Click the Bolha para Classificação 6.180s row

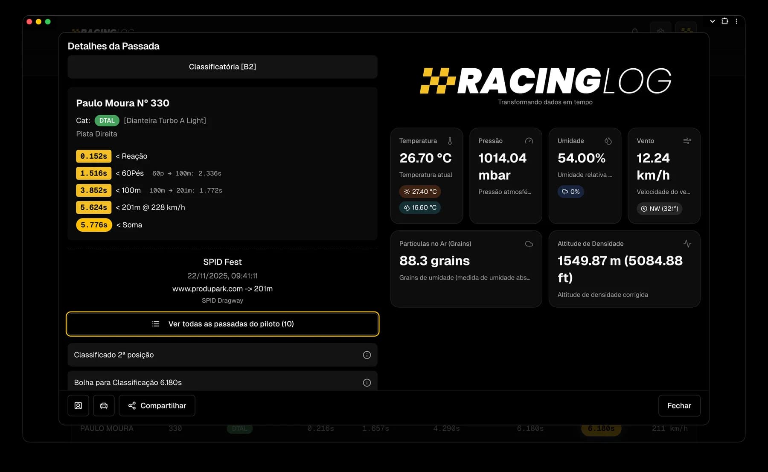223,381
